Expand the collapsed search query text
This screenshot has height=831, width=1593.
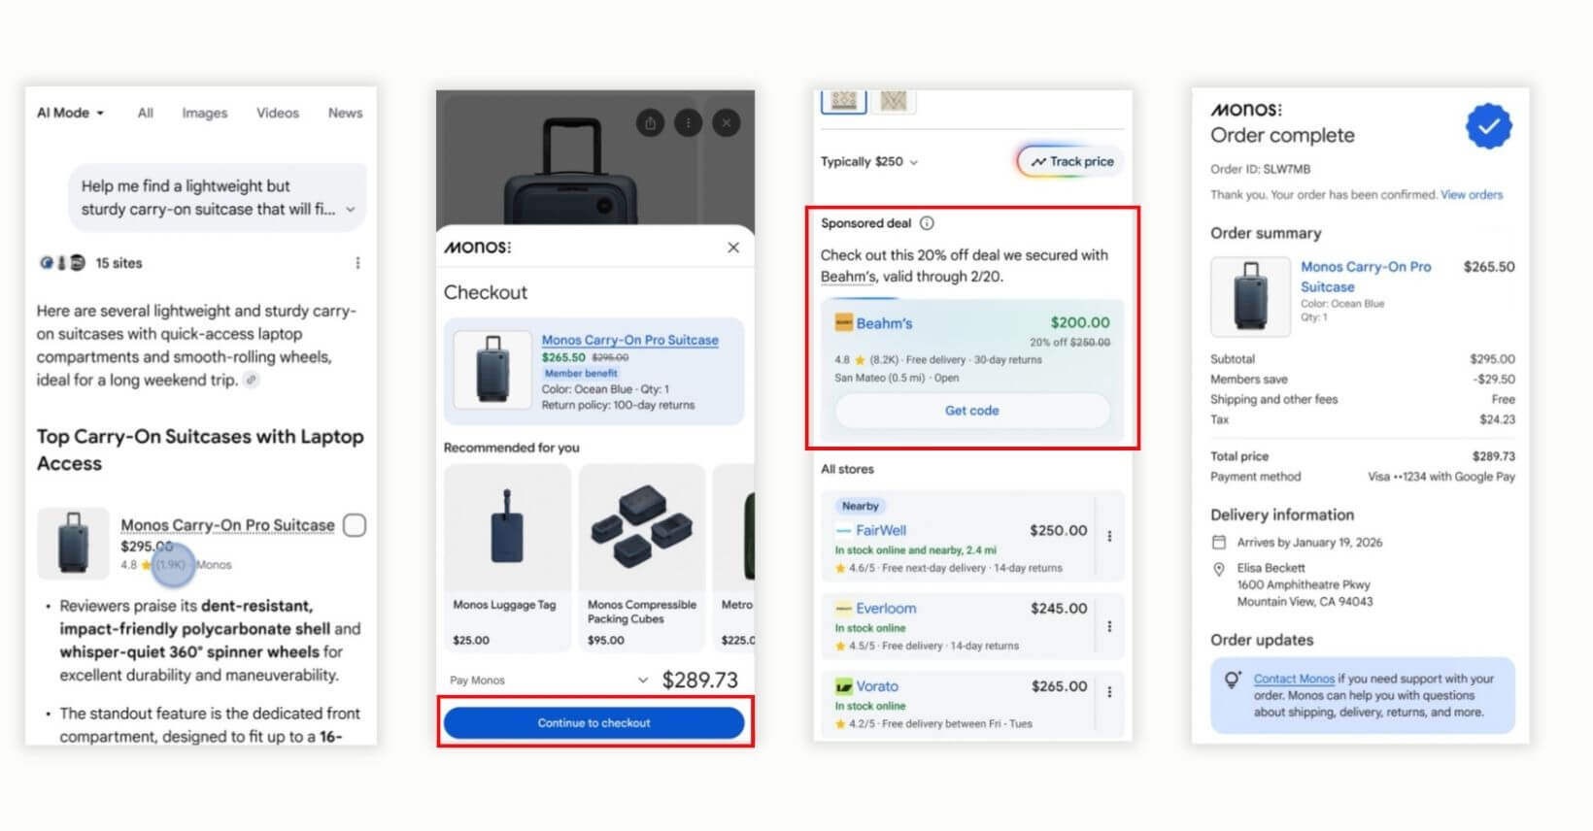[351, 210]
